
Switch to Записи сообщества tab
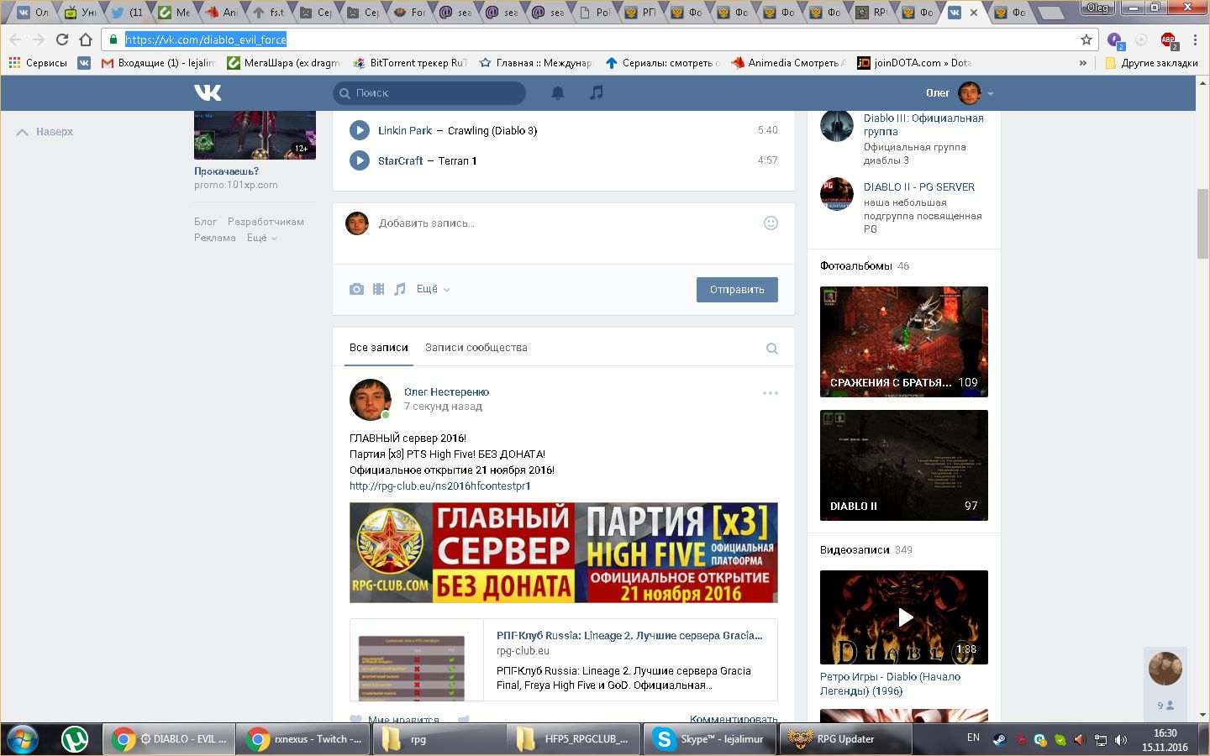pos(476,348)
